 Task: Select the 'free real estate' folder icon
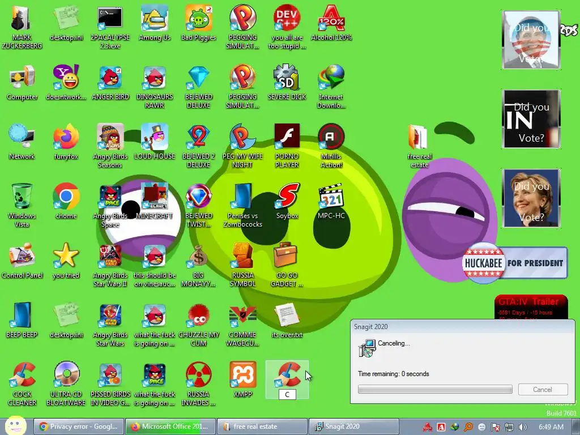point(419,146)
